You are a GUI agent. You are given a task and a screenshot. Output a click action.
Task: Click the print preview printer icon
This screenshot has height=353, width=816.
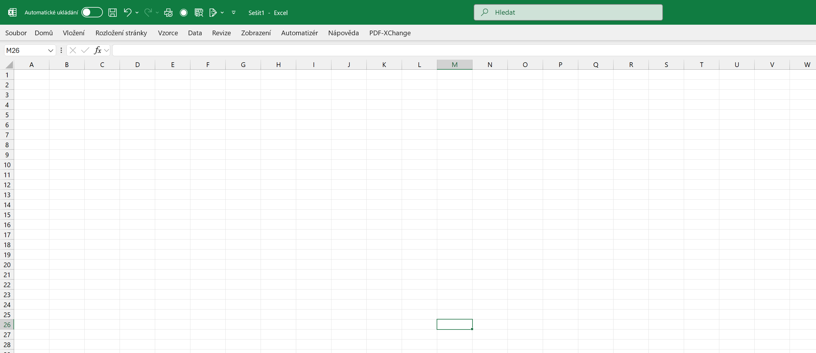[x=168, y=13]
